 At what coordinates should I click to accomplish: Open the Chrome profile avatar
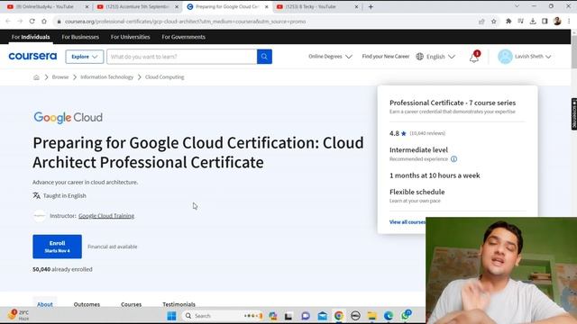click(557, 22)
